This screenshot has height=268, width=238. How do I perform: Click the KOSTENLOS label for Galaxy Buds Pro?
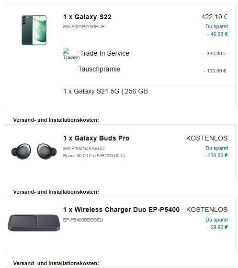[x=207, y=138]
